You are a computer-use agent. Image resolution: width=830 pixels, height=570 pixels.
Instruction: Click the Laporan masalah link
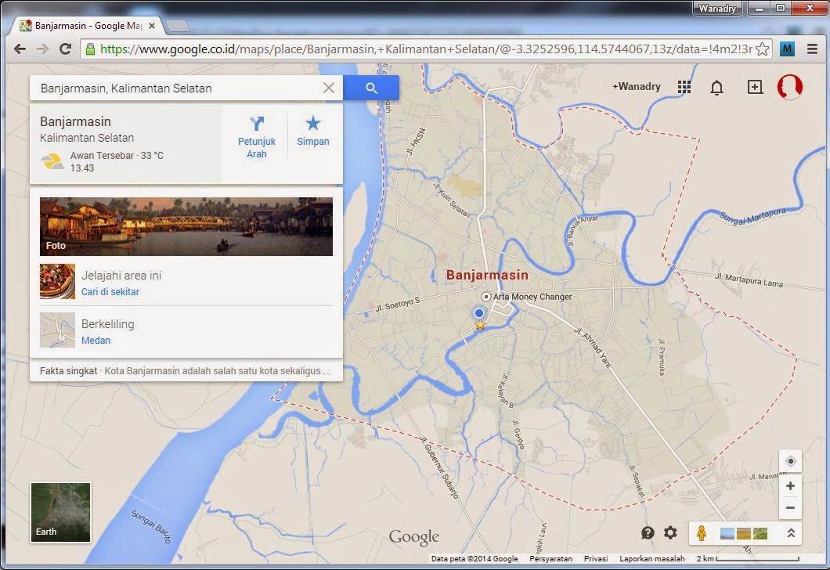pos(651,558)
